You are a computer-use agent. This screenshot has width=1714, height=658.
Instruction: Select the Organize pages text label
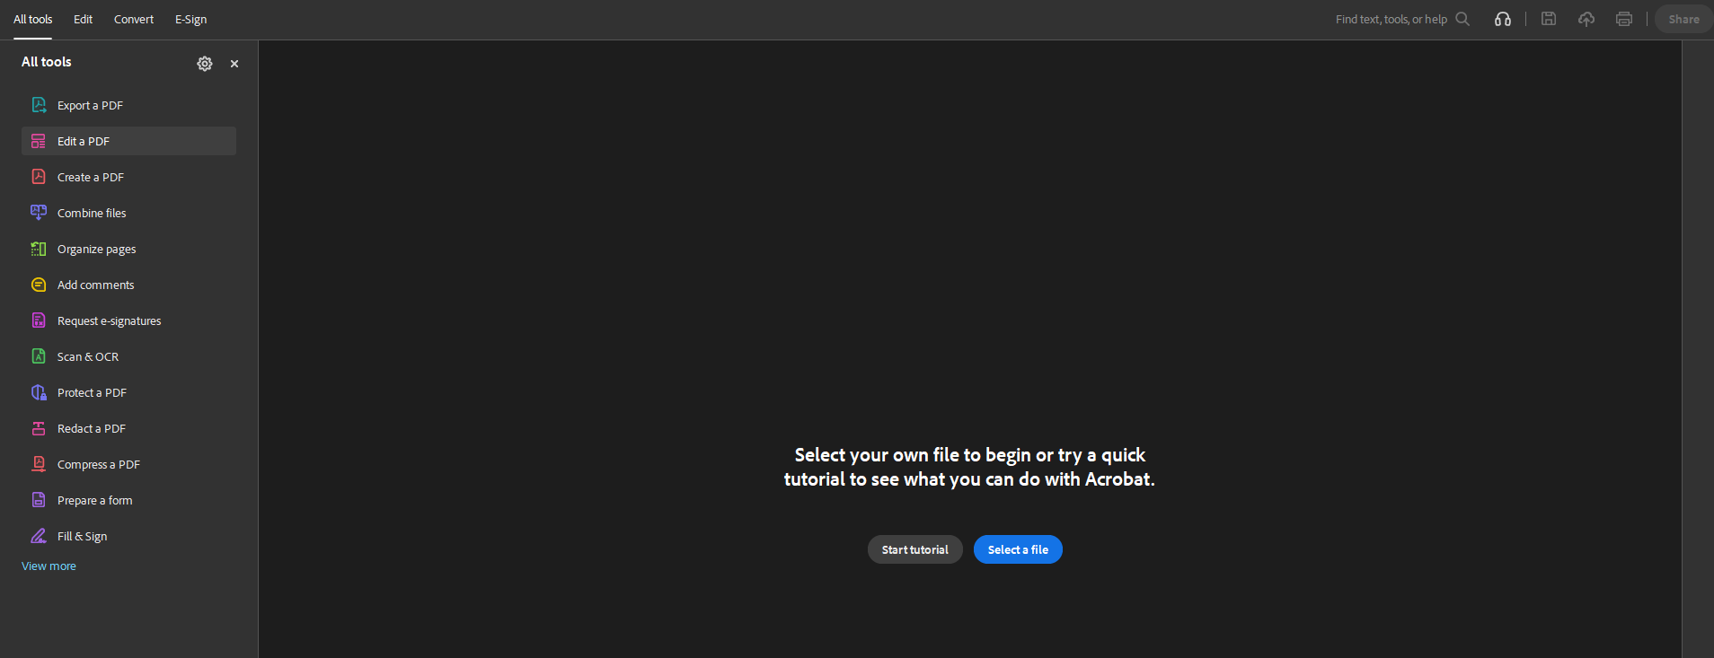(97, 250)
